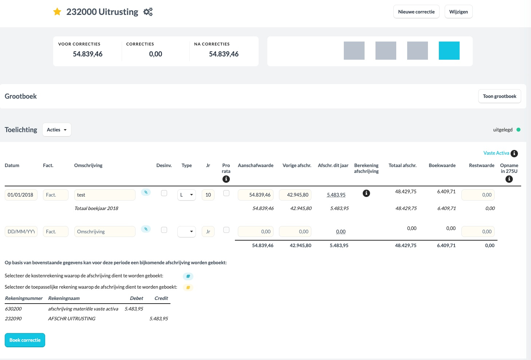
Task: Click the 232000 Uitrusting title
Action: click(102, 12)
